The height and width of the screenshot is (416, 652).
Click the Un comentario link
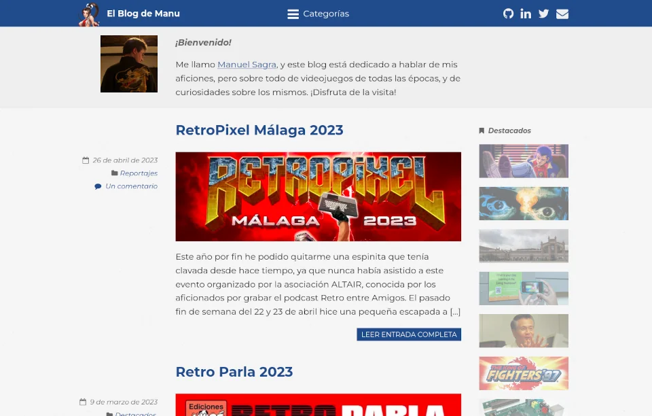pos(131,186)
